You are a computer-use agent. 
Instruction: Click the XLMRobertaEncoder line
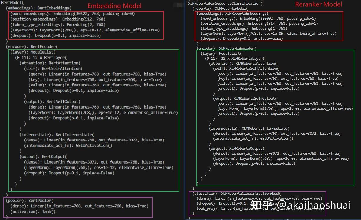point(226,48)
